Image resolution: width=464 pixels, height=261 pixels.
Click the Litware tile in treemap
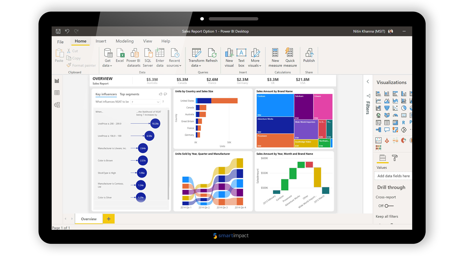(x=323, y=106)
